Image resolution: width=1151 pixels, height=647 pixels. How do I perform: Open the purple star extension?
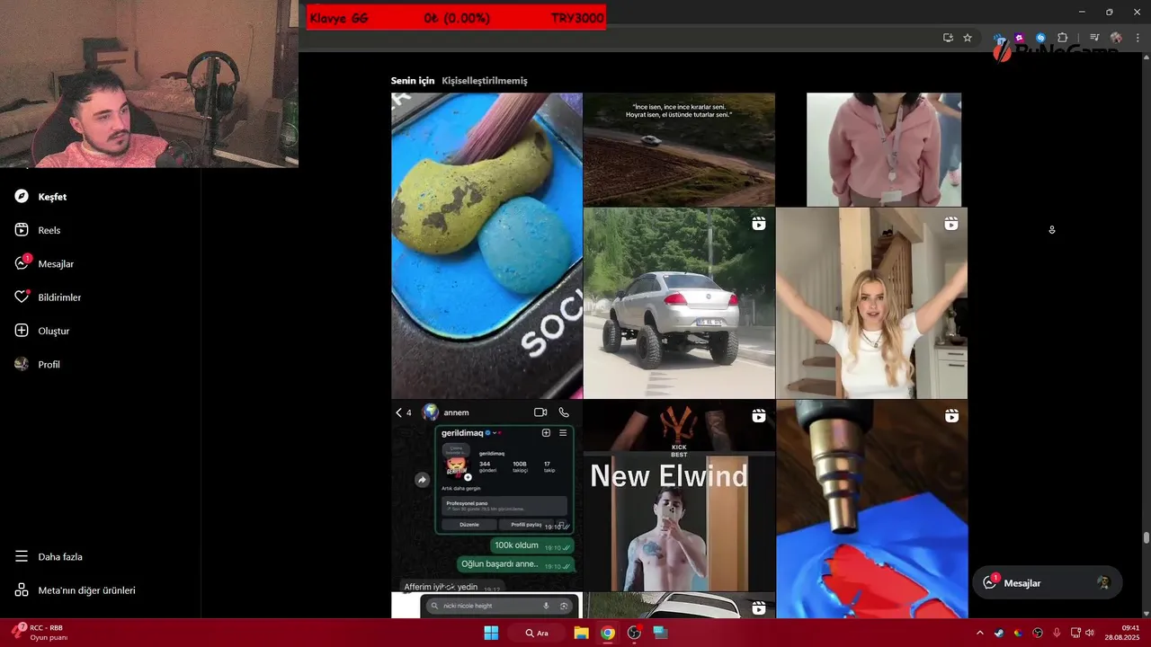[1019, 38]
